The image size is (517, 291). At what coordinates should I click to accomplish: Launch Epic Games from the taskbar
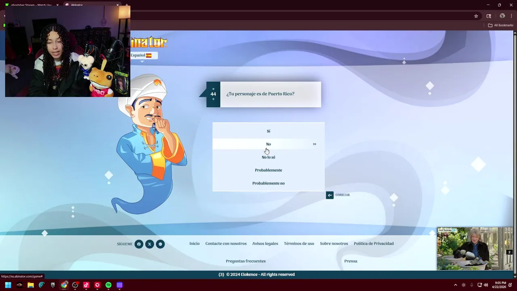click(x=53, y=285)
